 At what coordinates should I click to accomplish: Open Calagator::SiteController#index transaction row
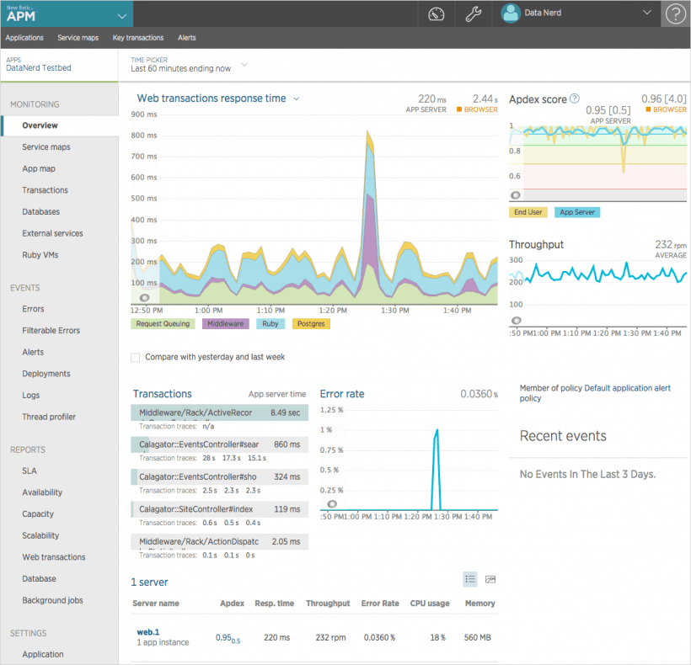coord(219,509)
